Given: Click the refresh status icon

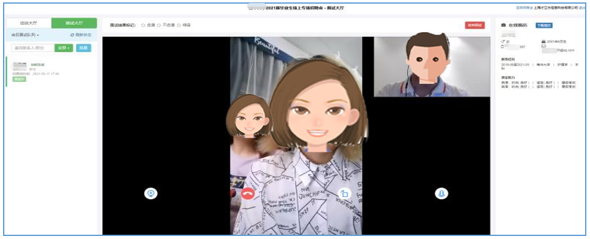Looking at the screenshot, I should 72,35.
